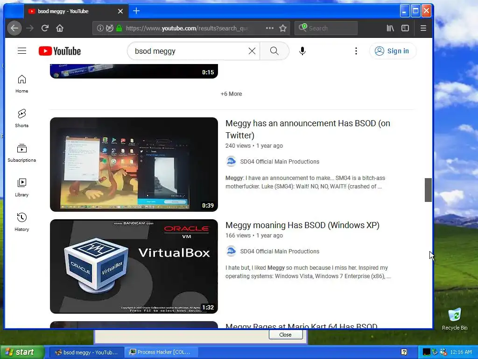This screenshot has height=359, width=478.
Task: Open the Recycle Bin desktop icon
Action: pos(455,319)
